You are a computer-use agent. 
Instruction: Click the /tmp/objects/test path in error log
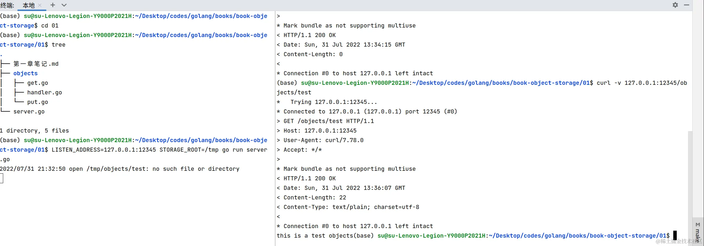[118, 169]
